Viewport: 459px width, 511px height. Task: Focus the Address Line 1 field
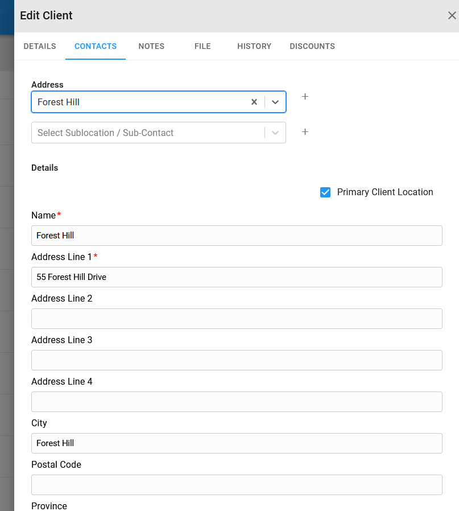(x=237, y=277)
